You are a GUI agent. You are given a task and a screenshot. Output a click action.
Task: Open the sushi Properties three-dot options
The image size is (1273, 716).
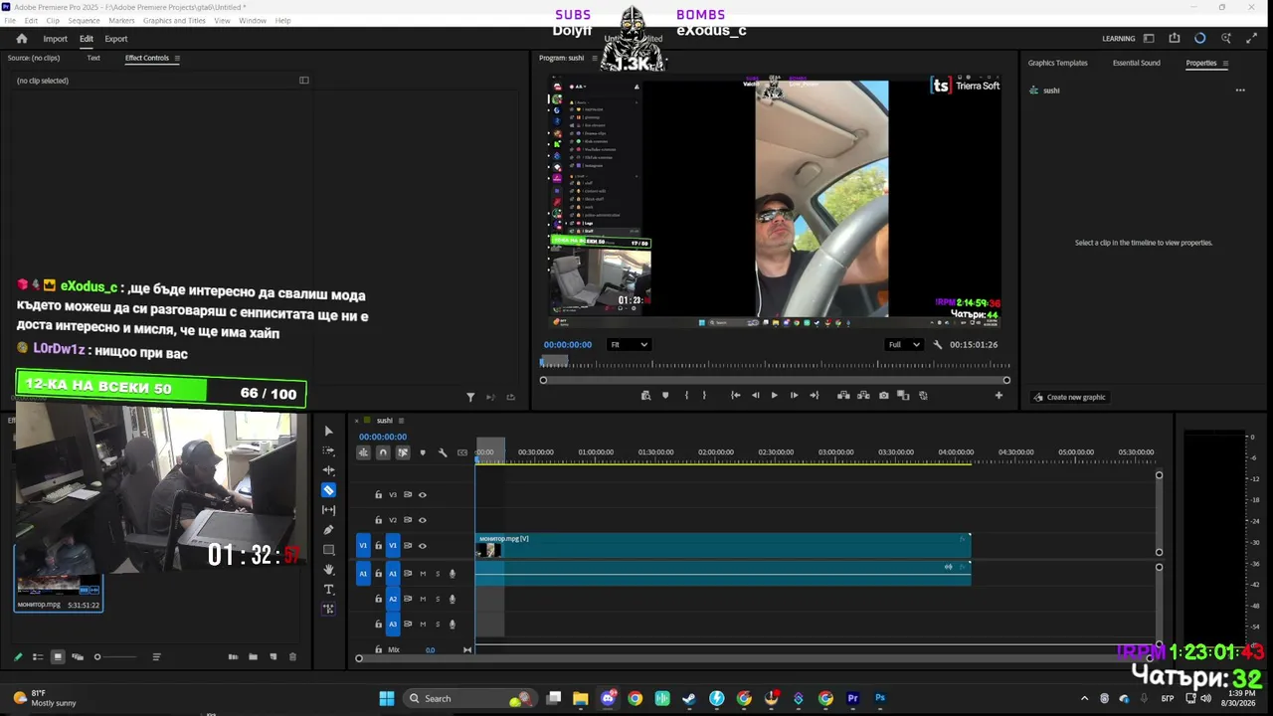click(1240, 90)
